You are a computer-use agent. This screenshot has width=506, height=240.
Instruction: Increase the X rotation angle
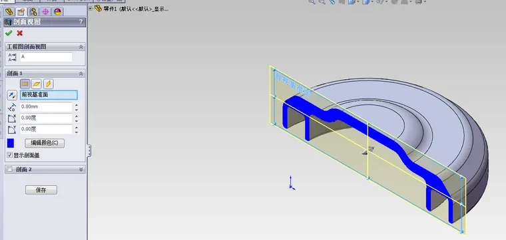click(x=77, y=116)
